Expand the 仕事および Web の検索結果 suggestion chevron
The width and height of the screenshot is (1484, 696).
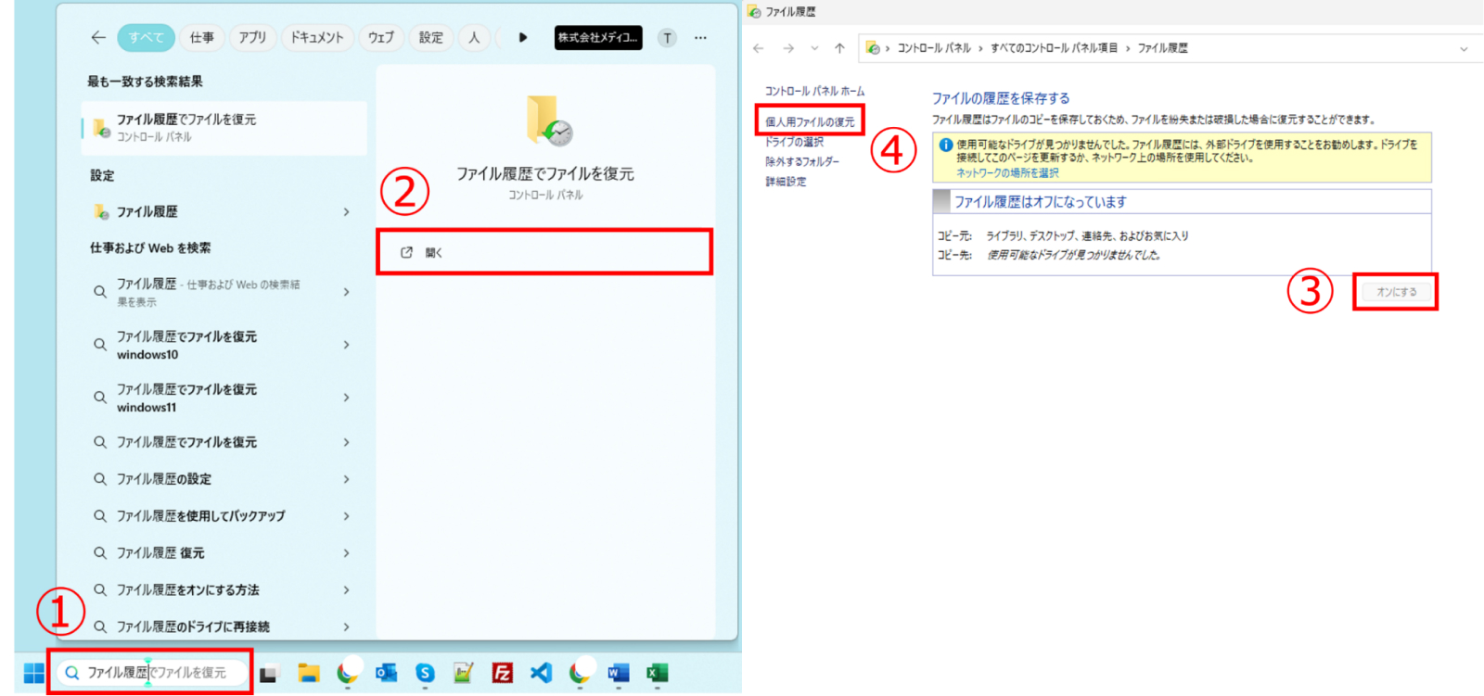[346, 292]
